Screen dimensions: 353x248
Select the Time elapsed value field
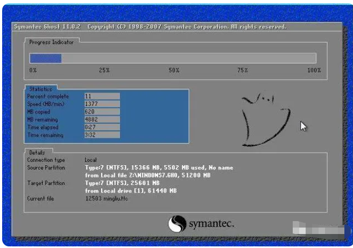click(x=101, y=127)
